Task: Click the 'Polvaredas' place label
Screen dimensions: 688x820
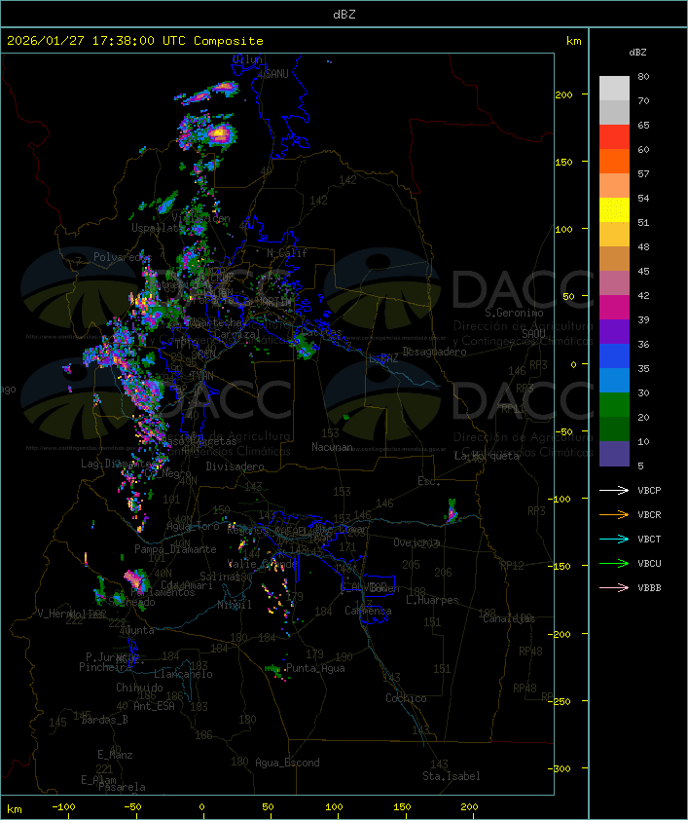Action: point(123,257)
